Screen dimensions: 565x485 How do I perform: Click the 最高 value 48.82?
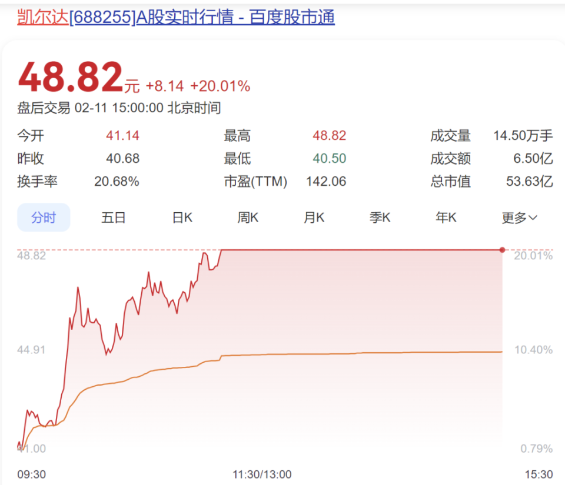330,136
